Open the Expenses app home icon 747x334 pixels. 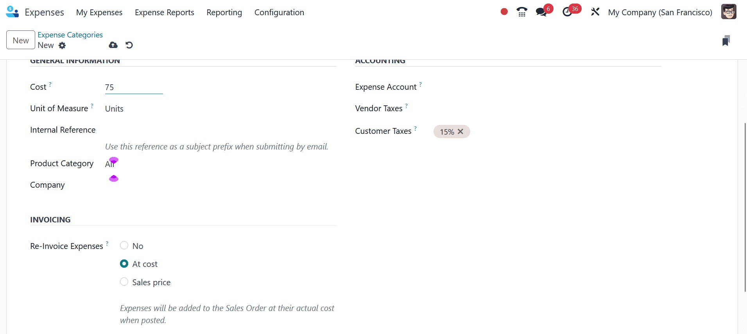pos(12,12)
